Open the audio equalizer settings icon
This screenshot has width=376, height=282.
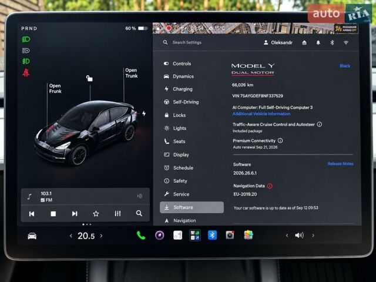[117, 213]
